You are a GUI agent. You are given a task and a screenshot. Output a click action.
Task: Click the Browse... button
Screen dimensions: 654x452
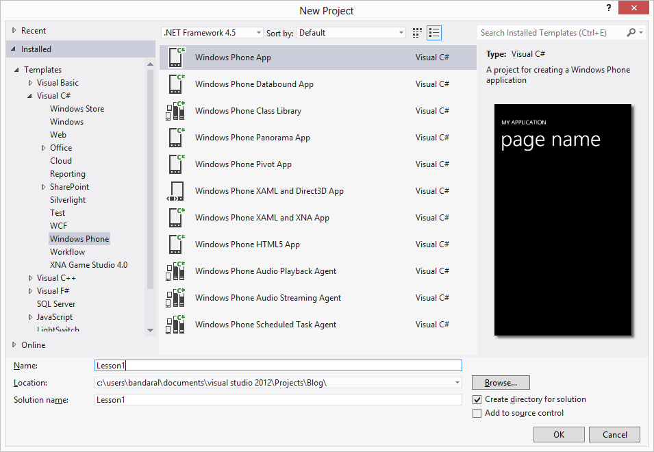[x=501, y=382]
